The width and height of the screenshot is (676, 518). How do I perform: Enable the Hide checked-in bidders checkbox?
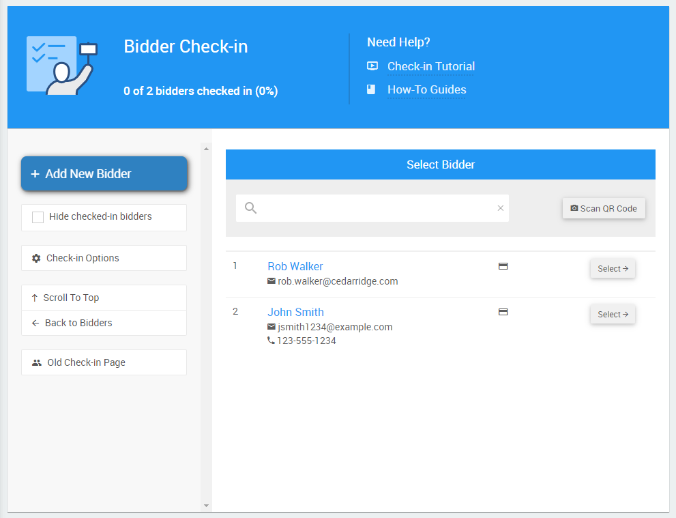point(38,217)
